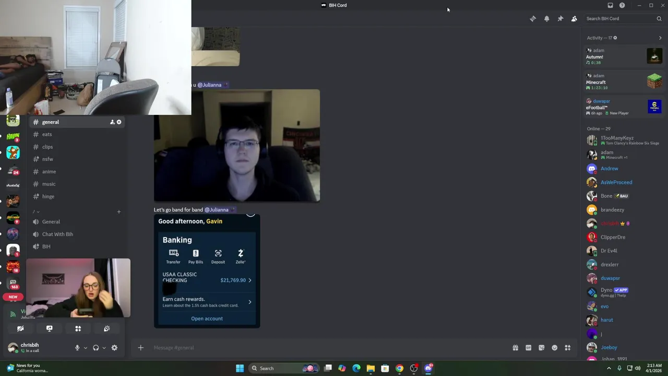Open the Dyno bot profile
The image size is (668, 376).
pos(624,292)
